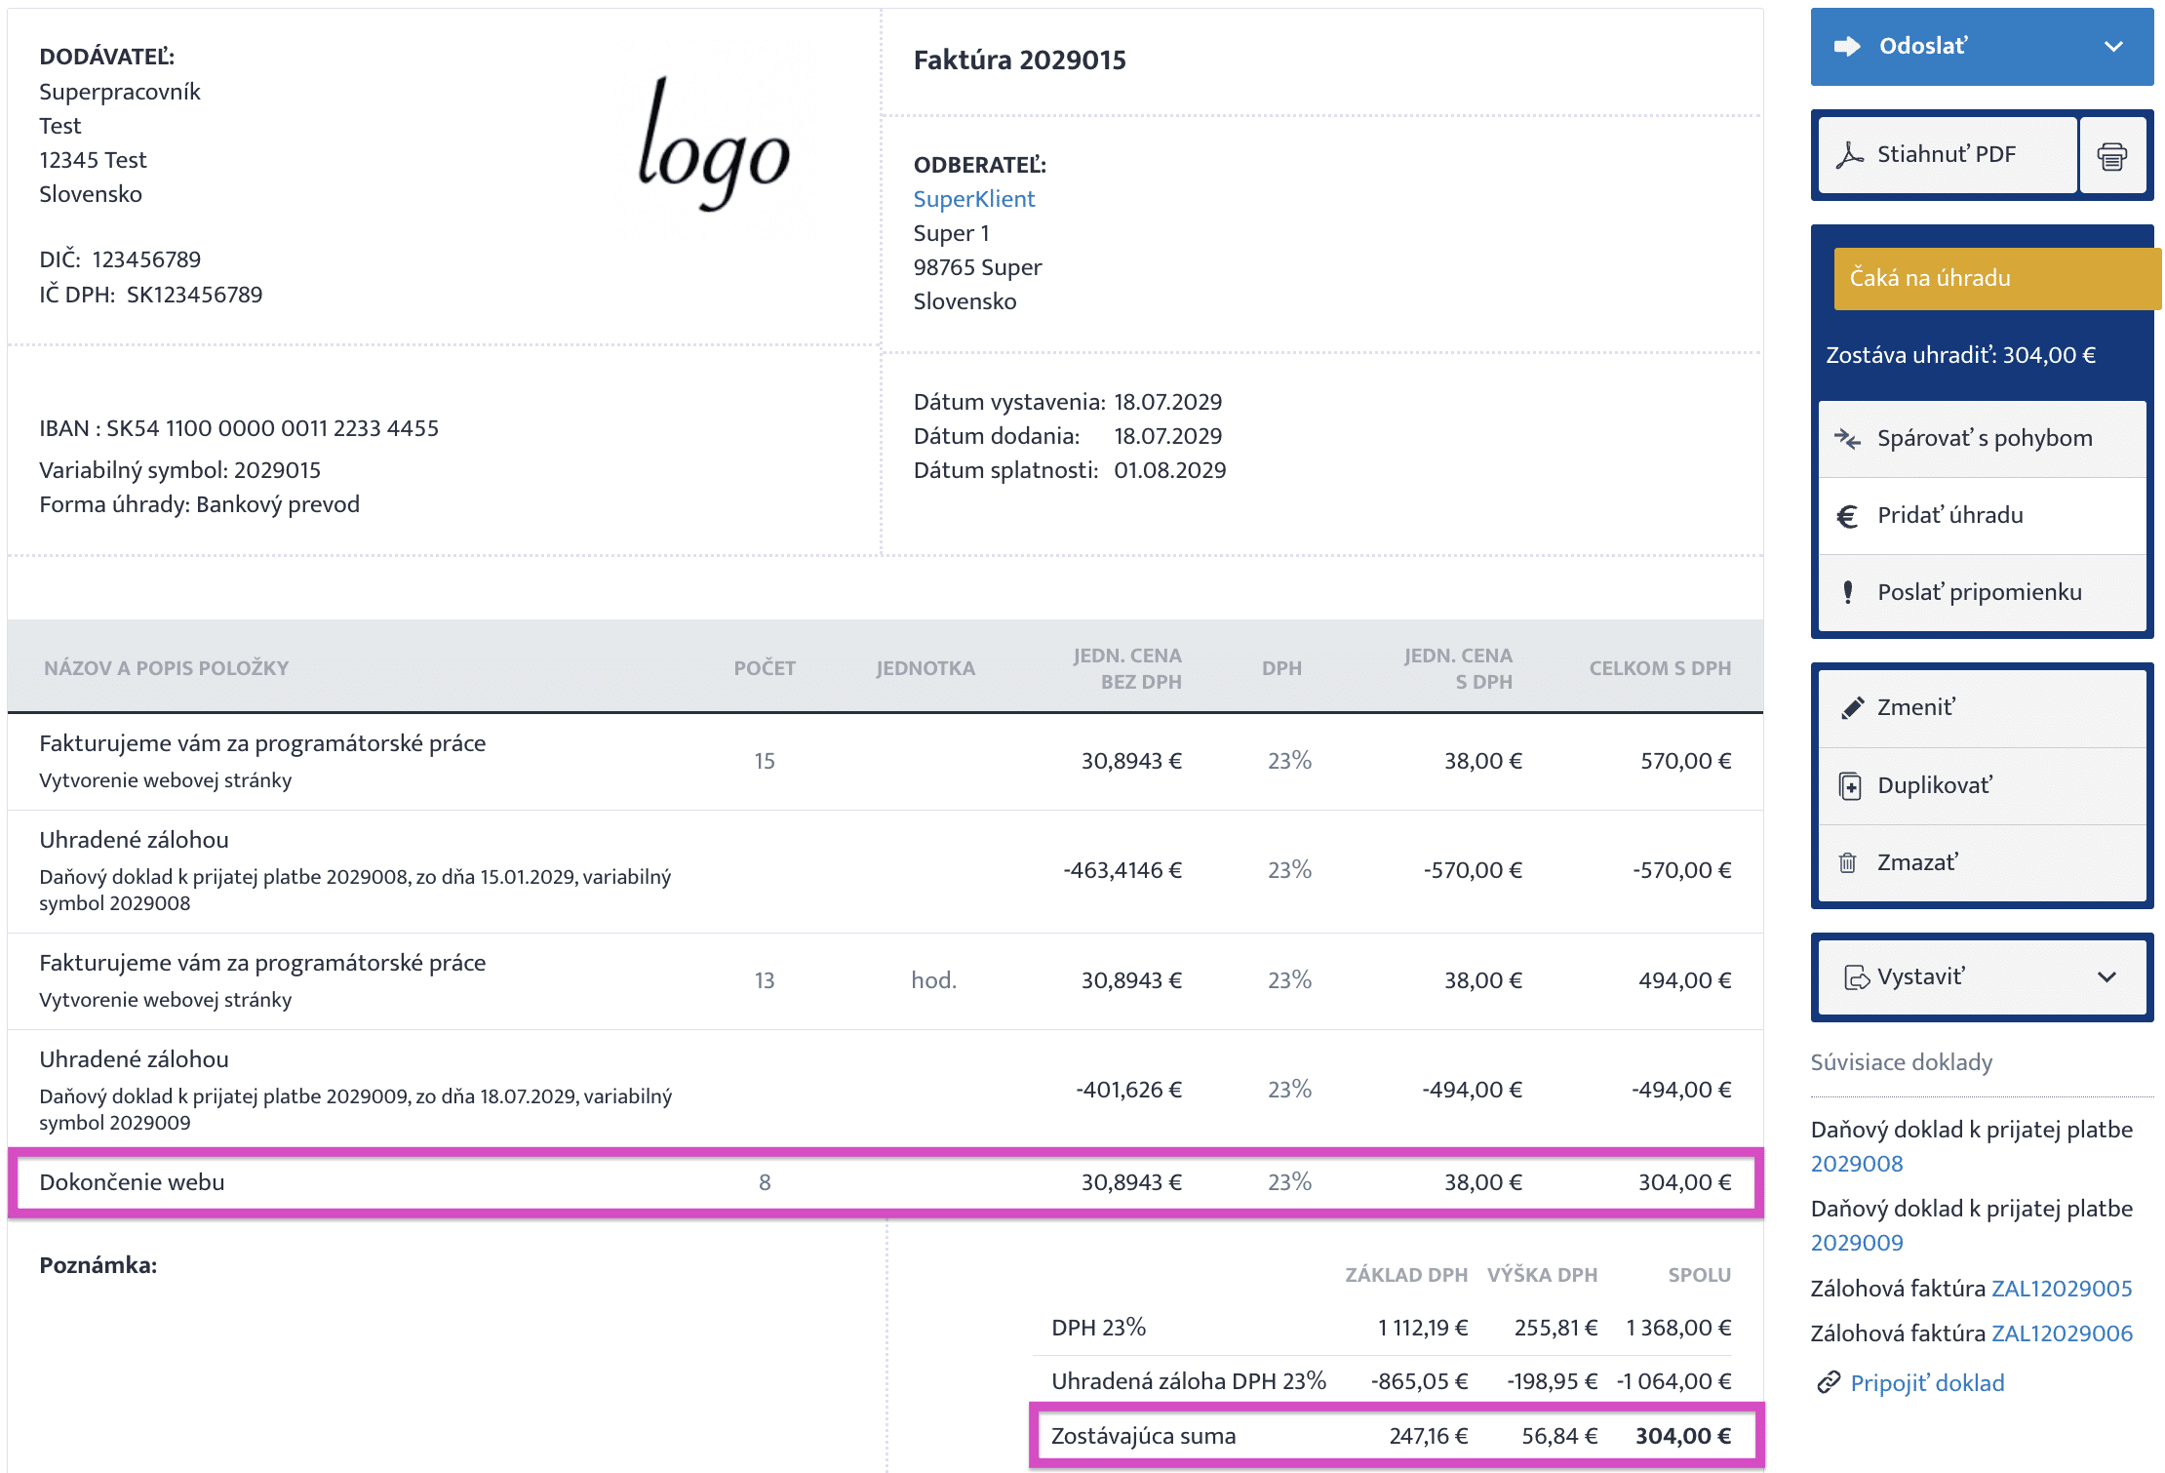Click the PDF icon in Stiahnuť PDF
Viewport: 2165px width, 1473px height.
(1849, 155)
